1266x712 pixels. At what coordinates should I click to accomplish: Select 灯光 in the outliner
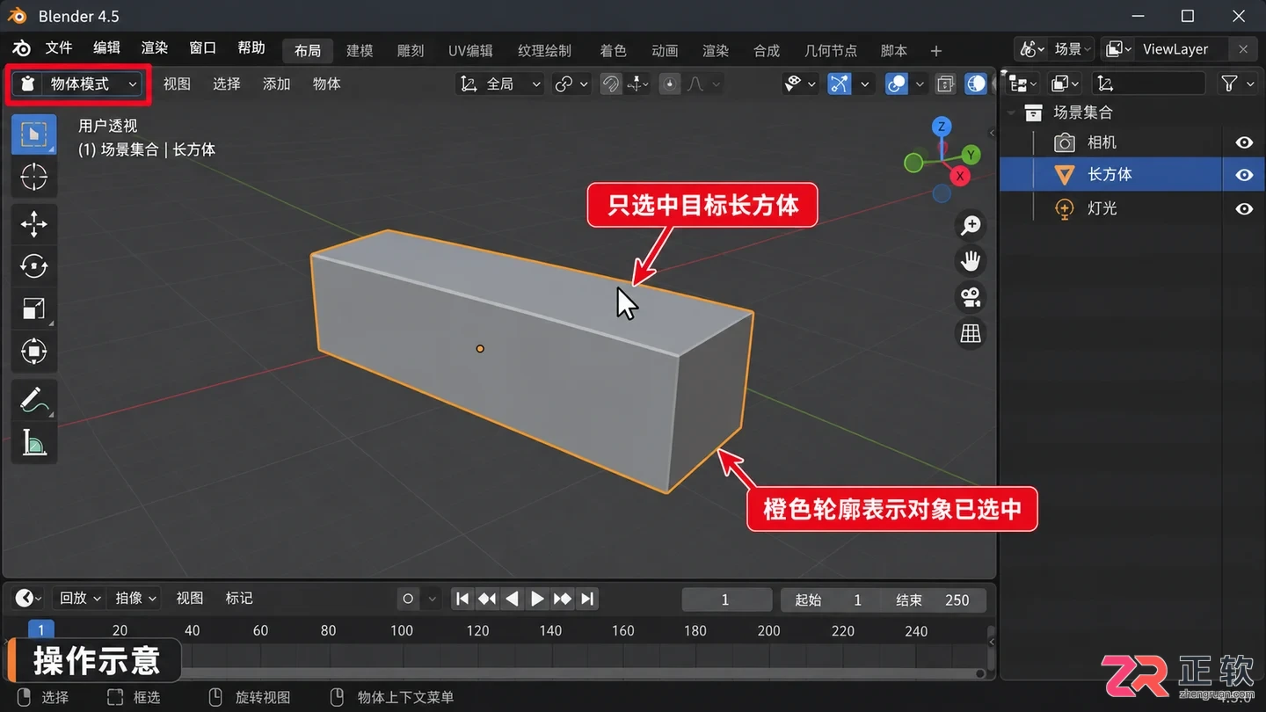pos(1101,209)
